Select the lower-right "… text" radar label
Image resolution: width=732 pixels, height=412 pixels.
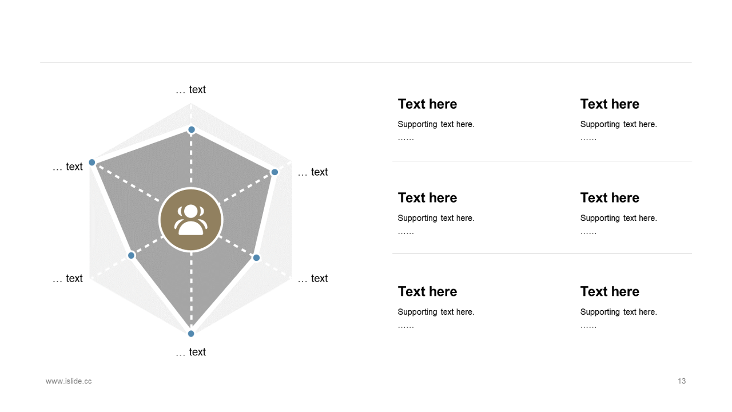click(x=313, y=279)
